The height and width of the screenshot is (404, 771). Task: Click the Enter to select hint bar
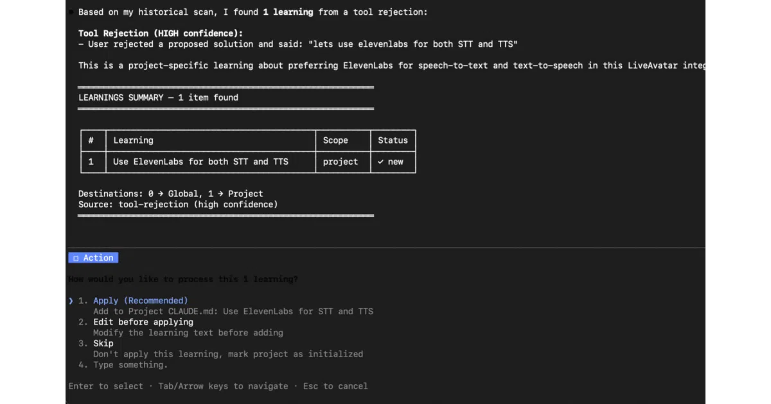(218, 386)
